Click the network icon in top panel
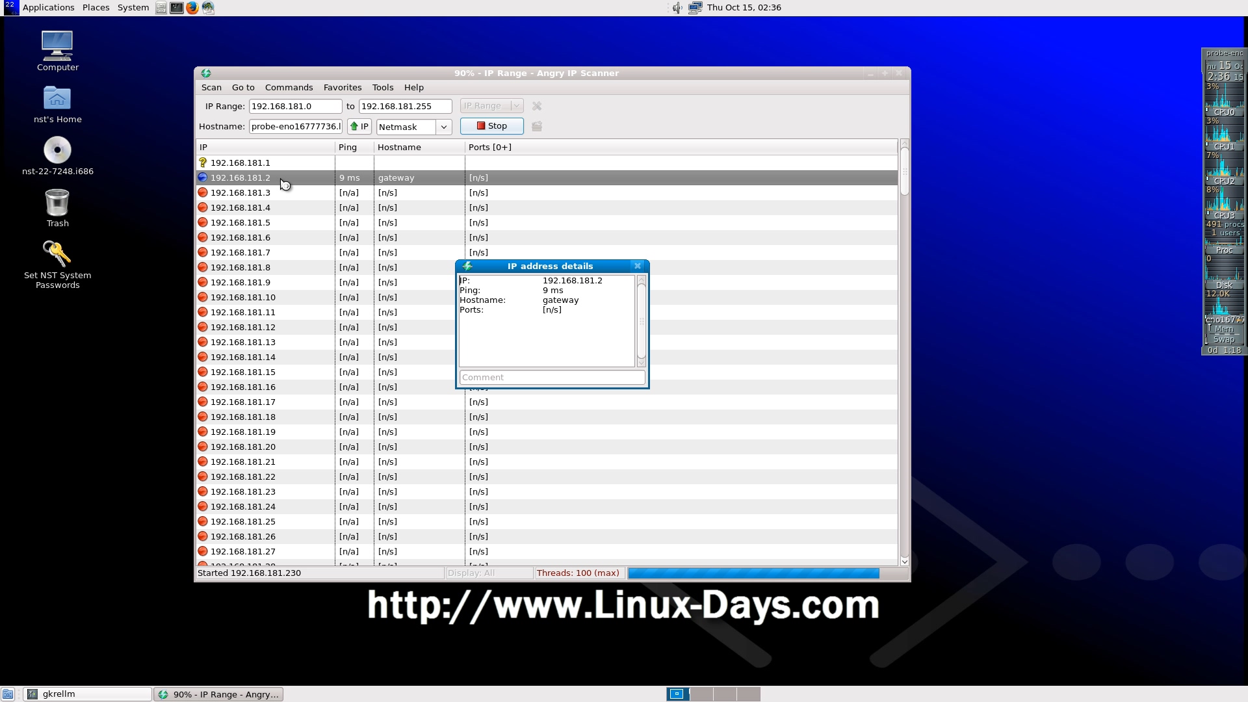1248x702 pixels. [695, 8]
